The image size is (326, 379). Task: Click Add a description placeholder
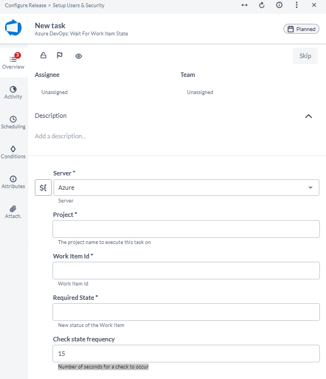(60, 136)
